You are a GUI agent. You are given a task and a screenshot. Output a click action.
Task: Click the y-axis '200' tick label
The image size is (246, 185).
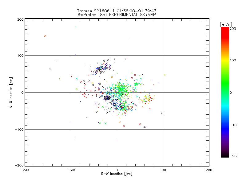pos(20,19)
